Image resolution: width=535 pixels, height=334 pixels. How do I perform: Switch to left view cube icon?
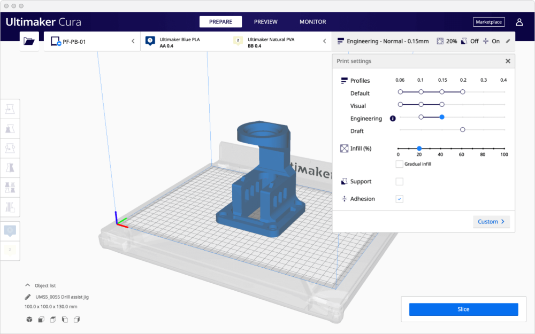(x=65, y=320)
